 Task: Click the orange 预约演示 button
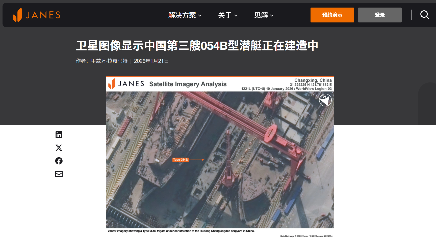[332, 15]
